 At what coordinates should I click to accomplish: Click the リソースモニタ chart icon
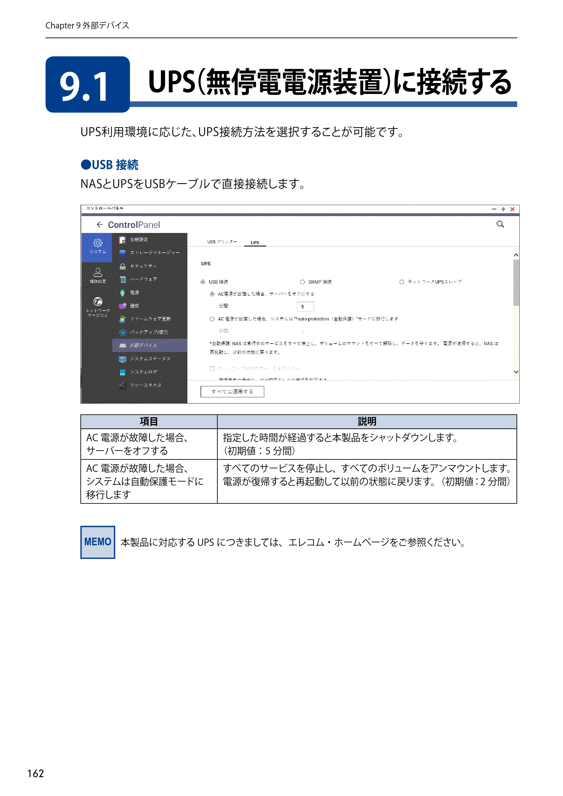click(122, 385)
